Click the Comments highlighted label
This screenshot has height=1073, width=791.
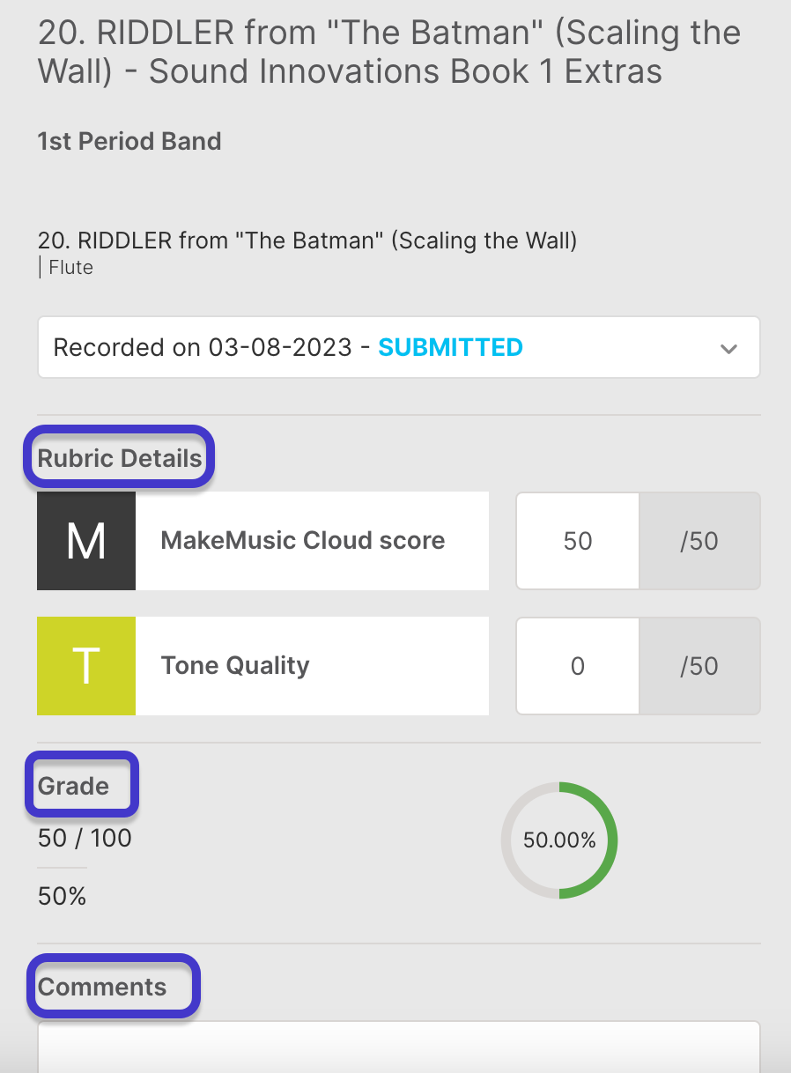click(113, 987)
